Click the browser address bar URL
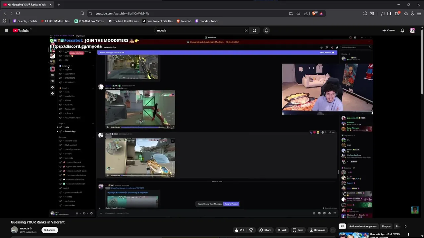Viewport: 424px width, 238px height. pyautogui.click(x=122, y=14)
